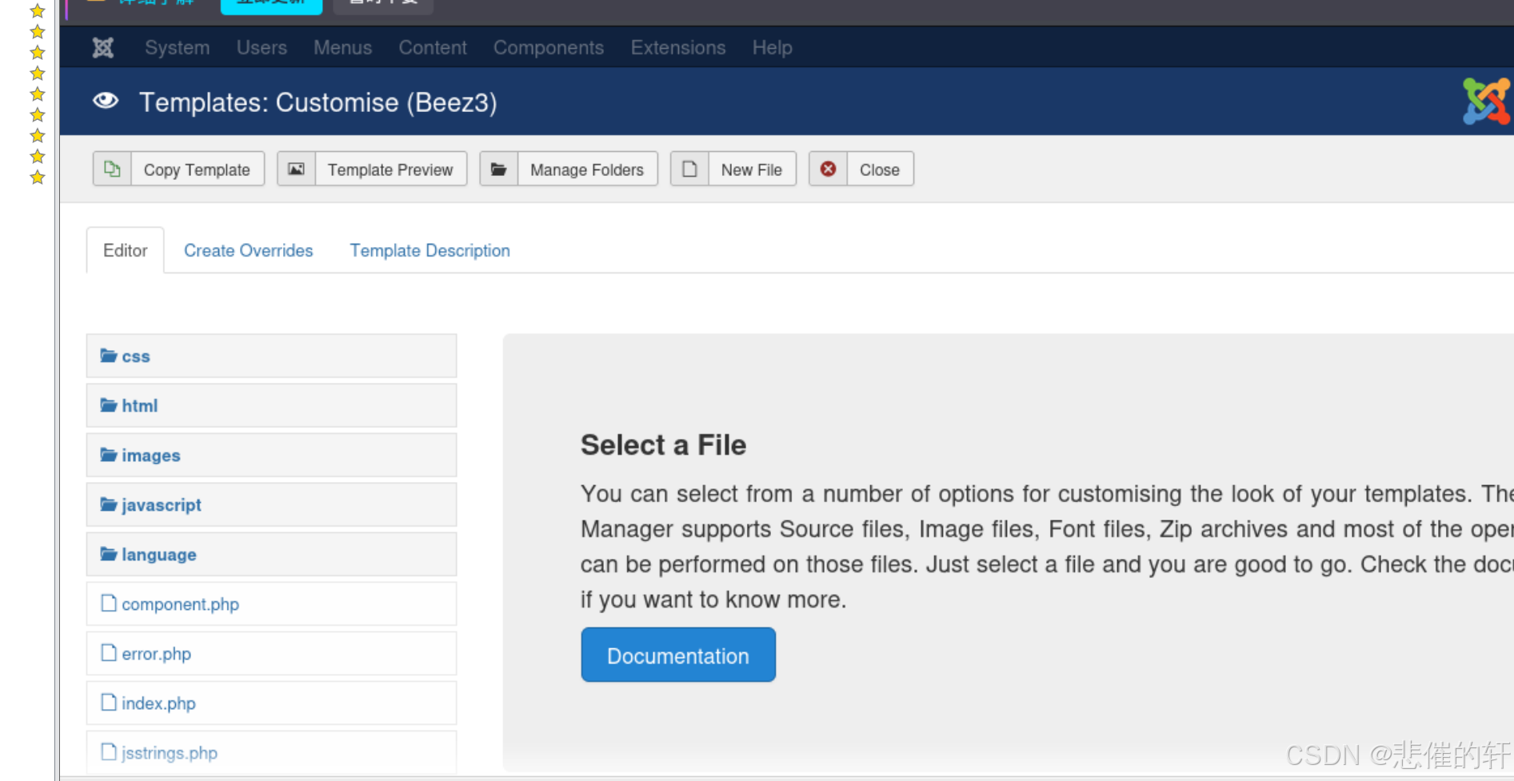1514x781 pixels.
Task: Click the Template Preview image icon
Action: pos(297,169)
